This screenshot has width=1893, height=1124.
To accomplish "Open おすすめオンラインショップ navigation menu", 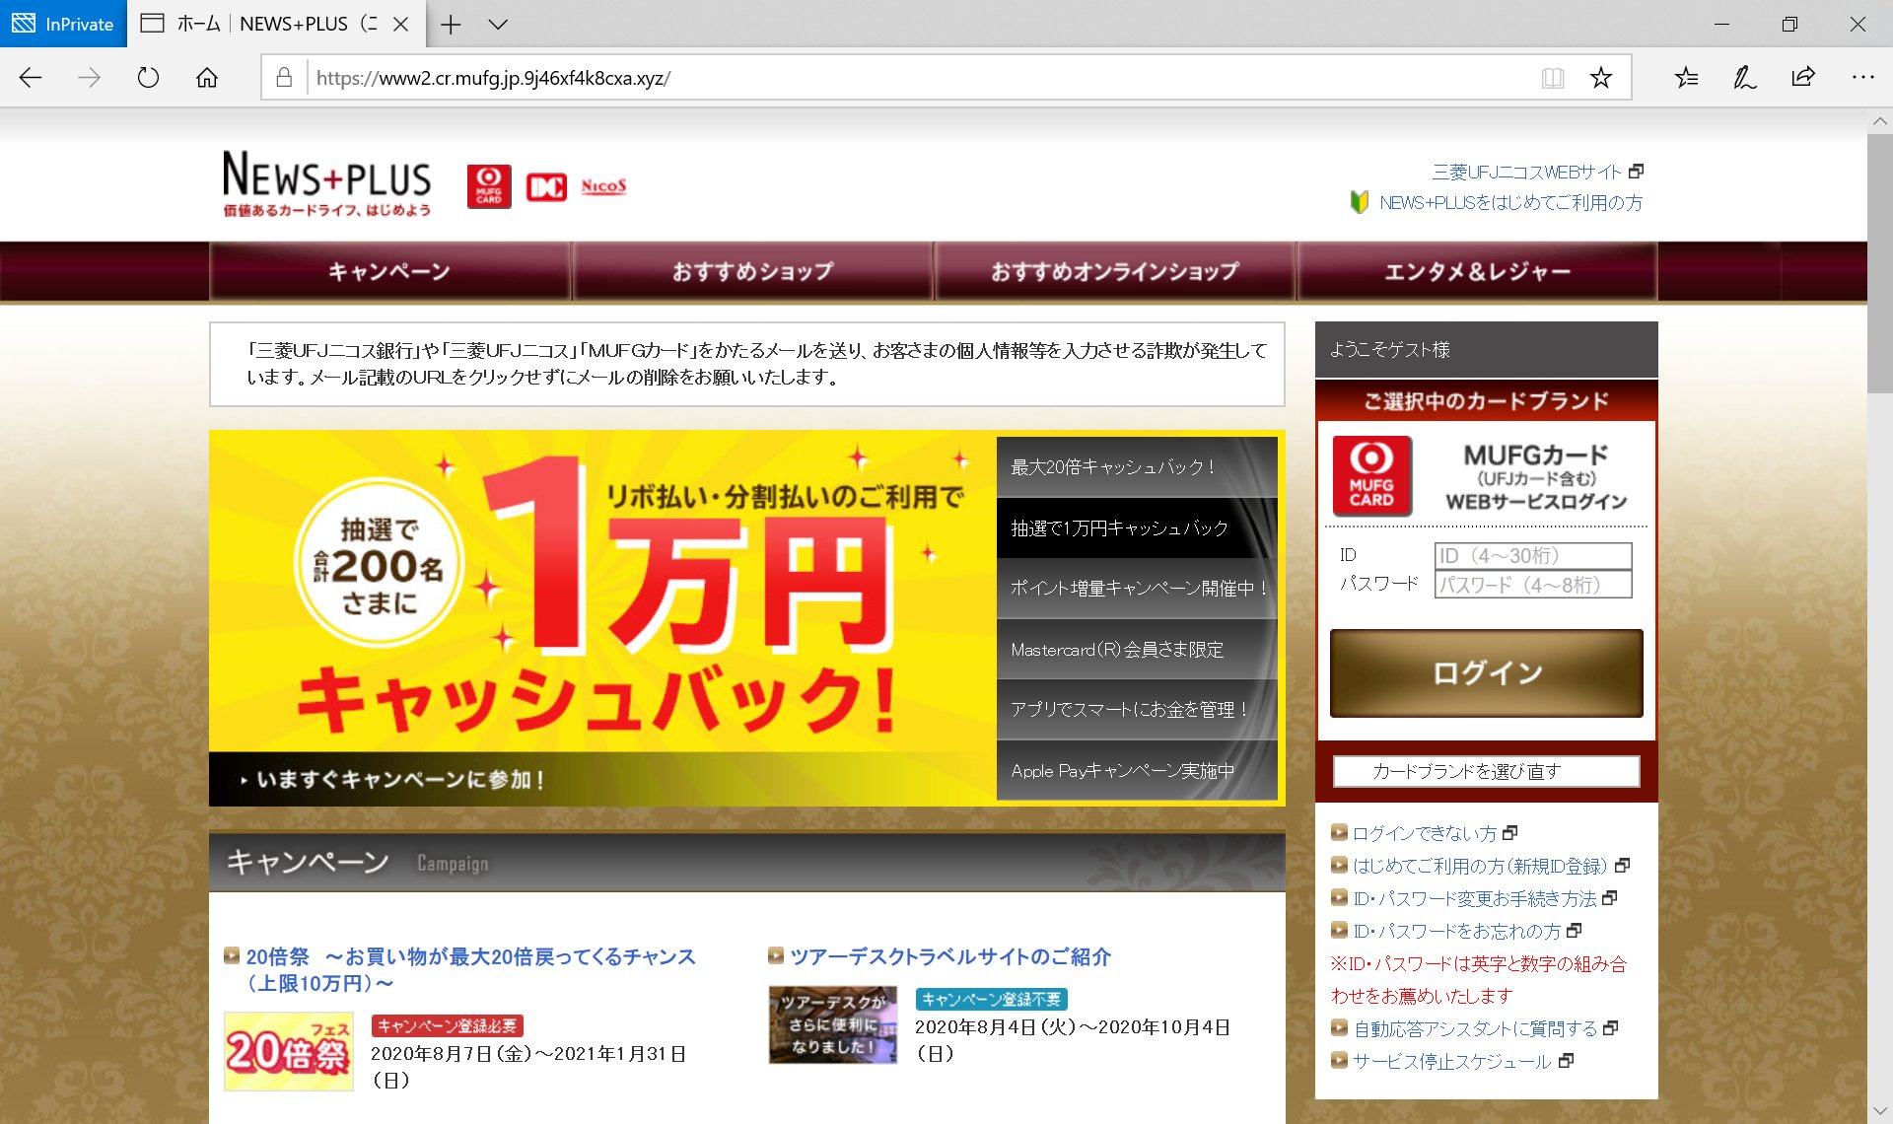I will [x=1115, y=271].
